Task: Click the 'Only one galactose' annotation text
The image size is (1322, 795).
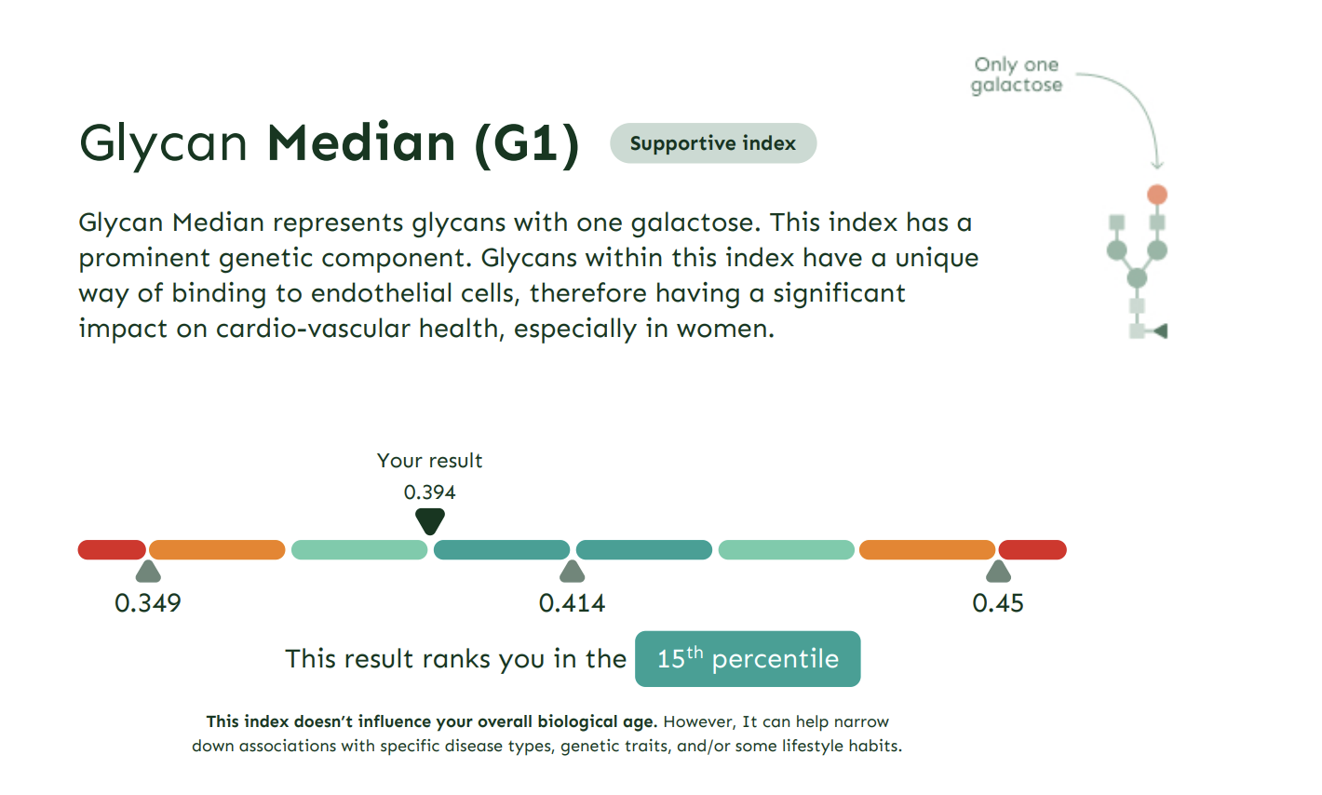Action: pyautogui.click(x=1017, y=74)
